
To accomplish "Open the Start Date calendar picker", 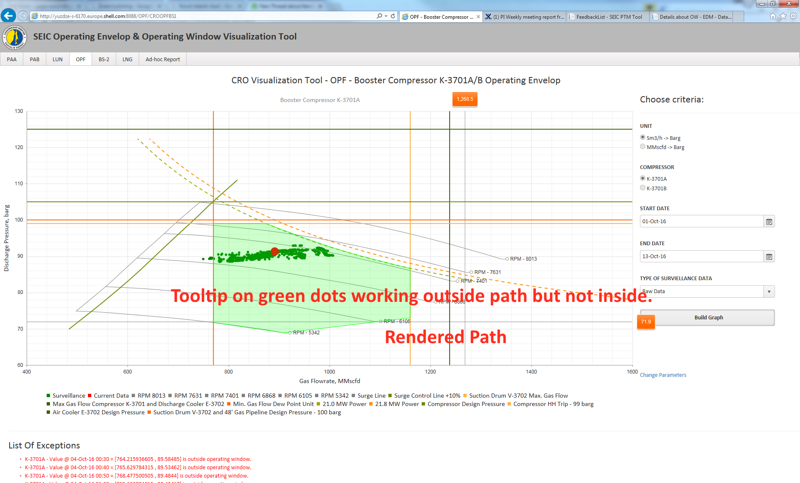I will [769, 222].
